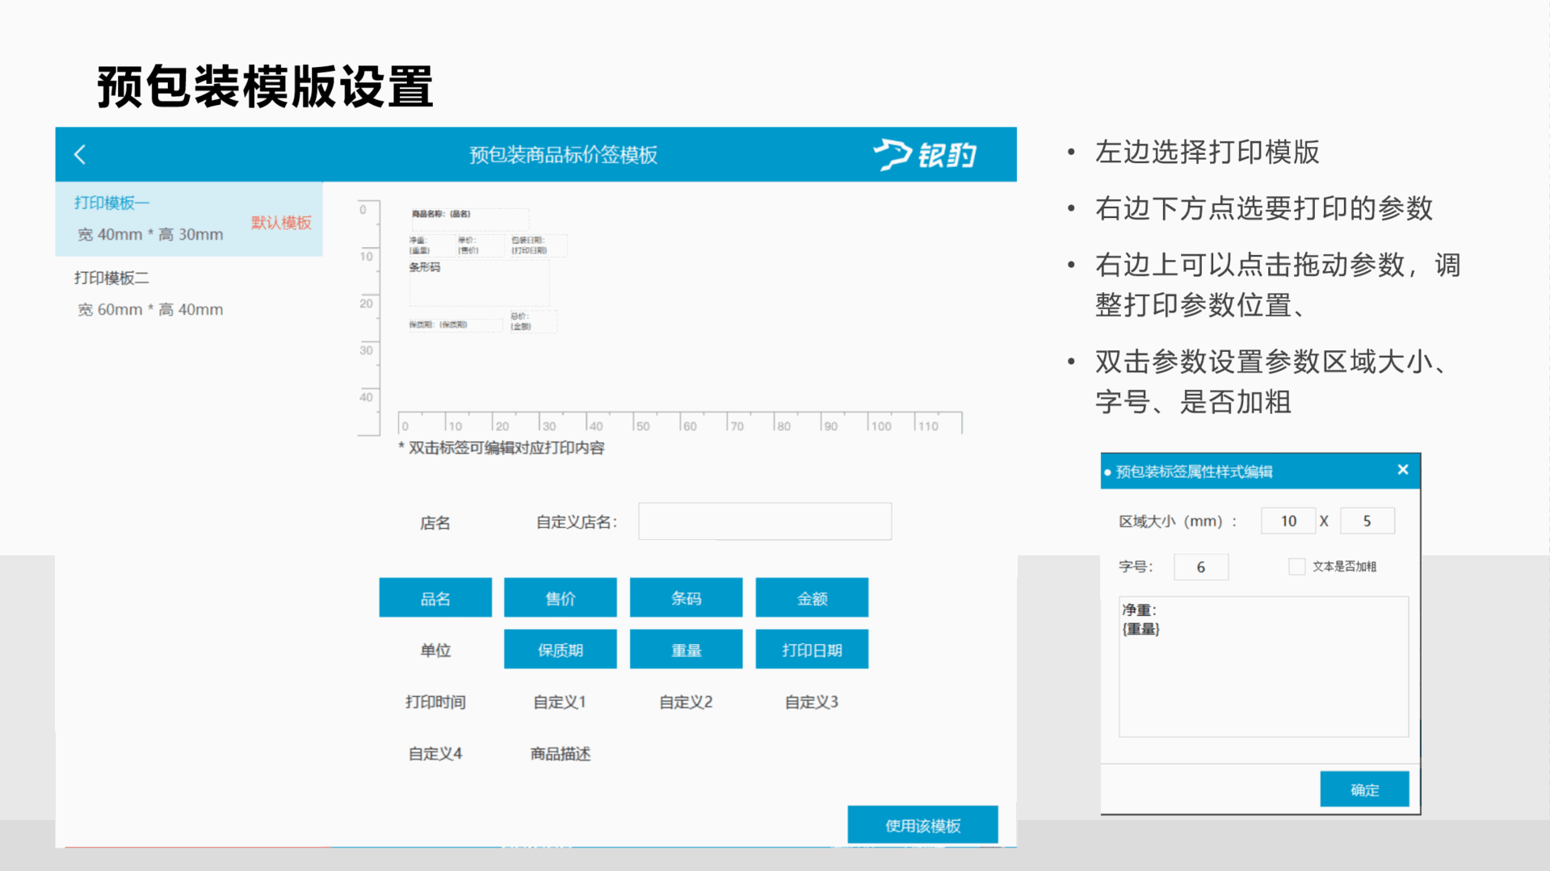
Task: Enable the 单位 print parameter
Action: (435, 650)
